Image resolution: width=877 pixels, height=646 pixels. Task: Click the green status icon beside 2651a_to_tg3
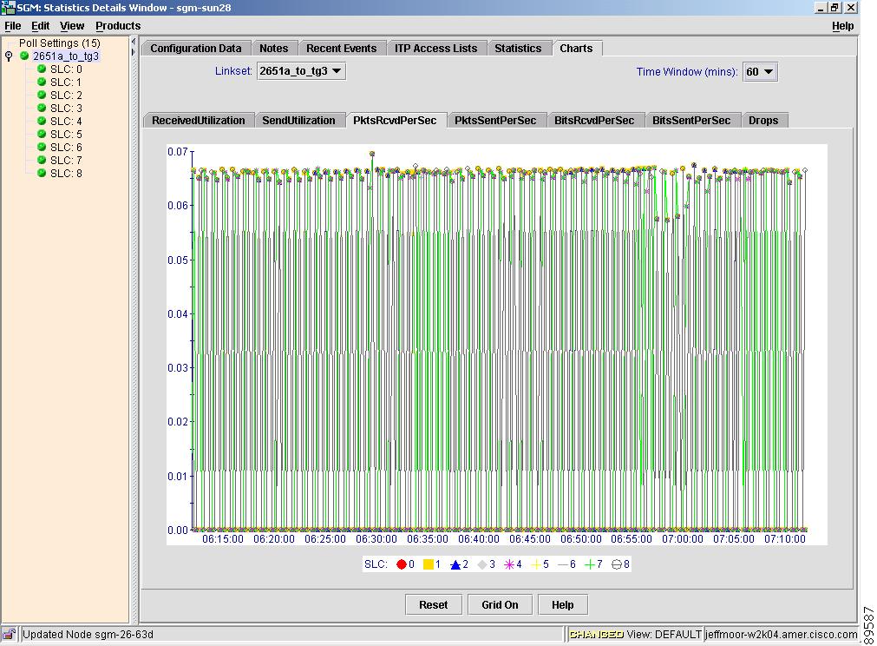24,56
